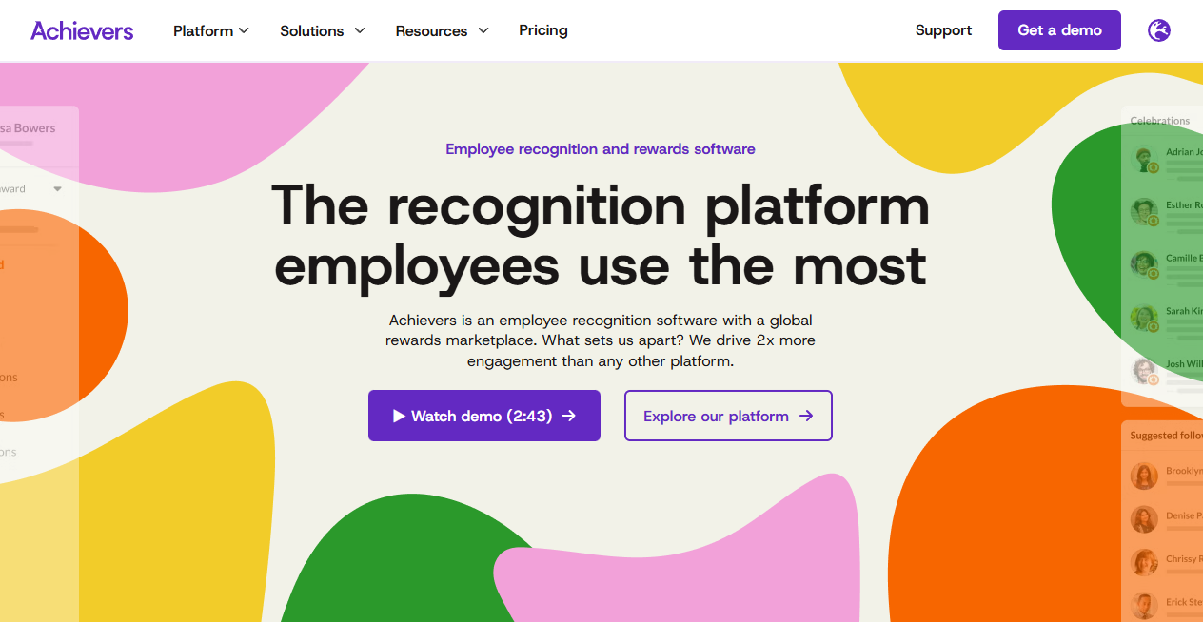The image size is (1203, 622).
Task: Click Esther's award badge icon
Action: (1152, 220)
